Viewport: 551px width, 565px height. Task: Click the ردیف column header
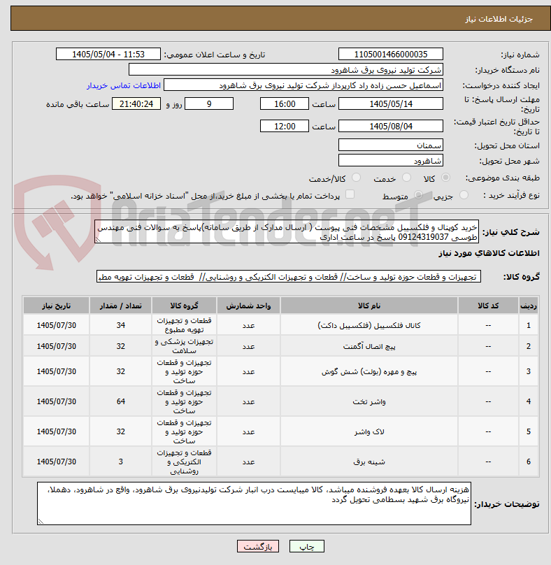(x=529, y=306)
